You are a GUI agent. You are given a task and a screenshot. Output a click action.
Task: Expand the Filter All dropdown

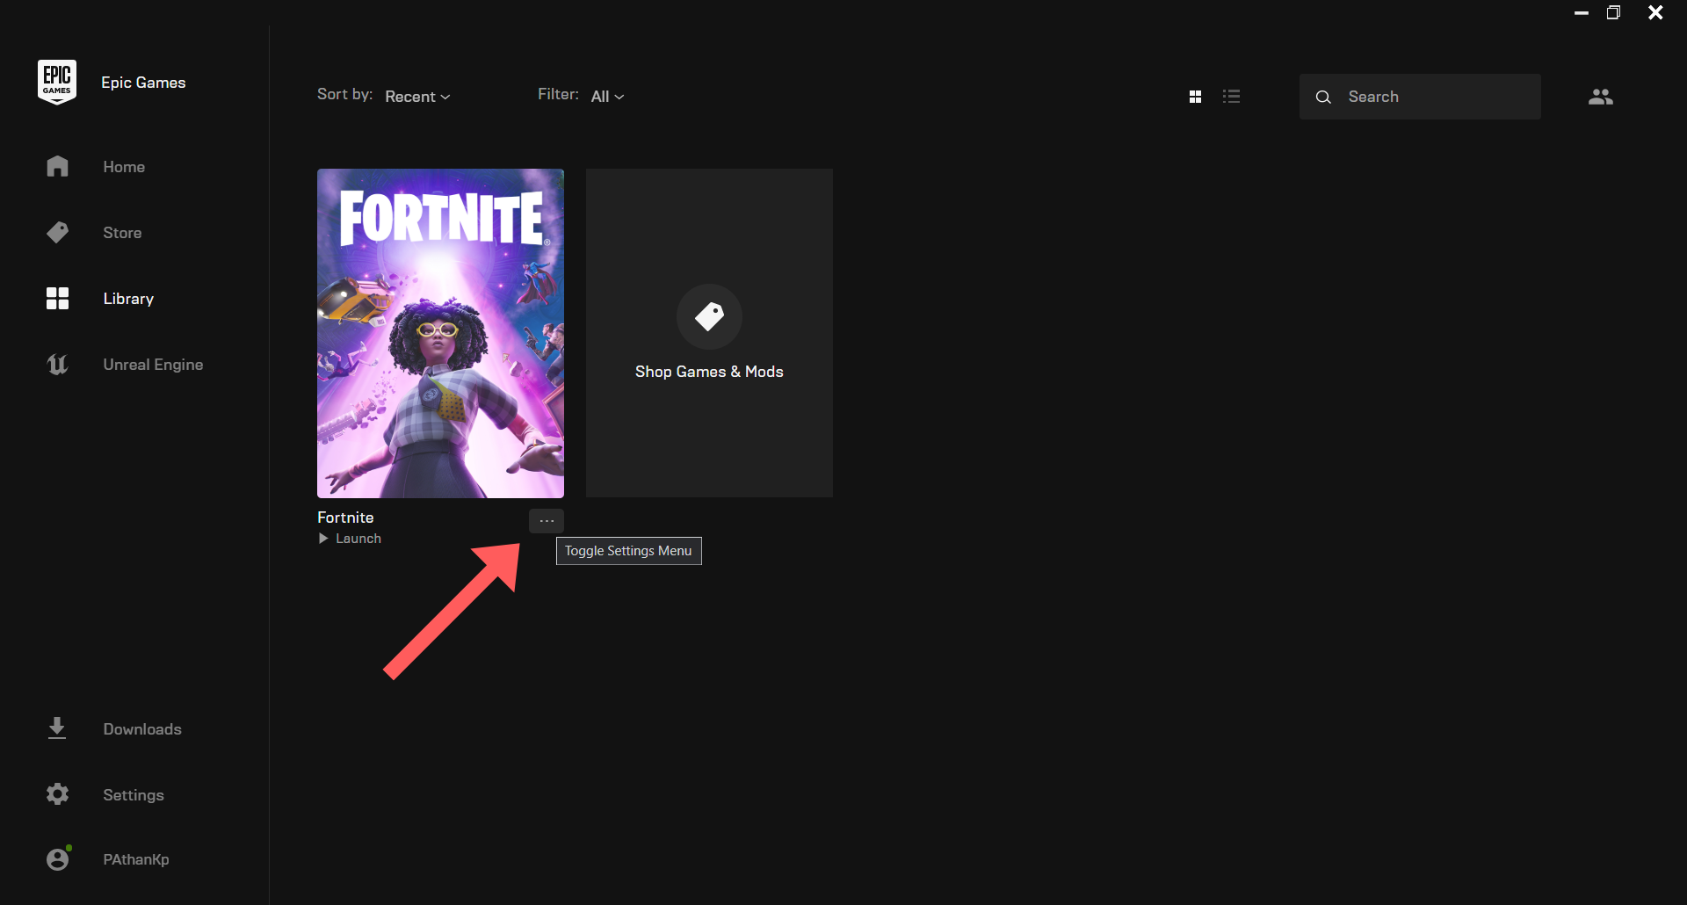coord(607,97)
